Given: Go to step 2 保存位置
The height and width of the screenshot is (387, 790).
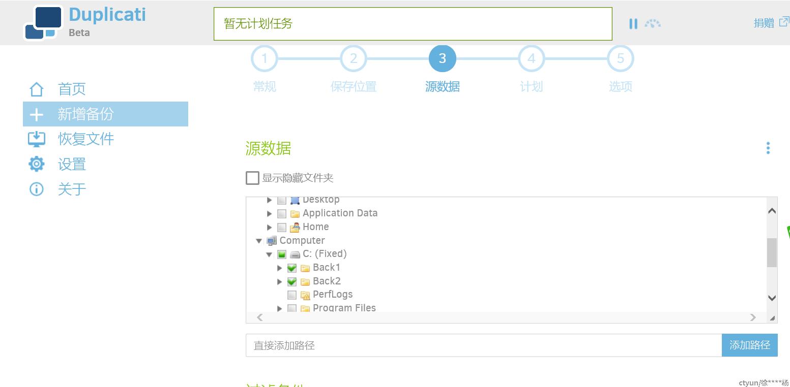Looking at the screenshot, I should (x=354, y=58).
